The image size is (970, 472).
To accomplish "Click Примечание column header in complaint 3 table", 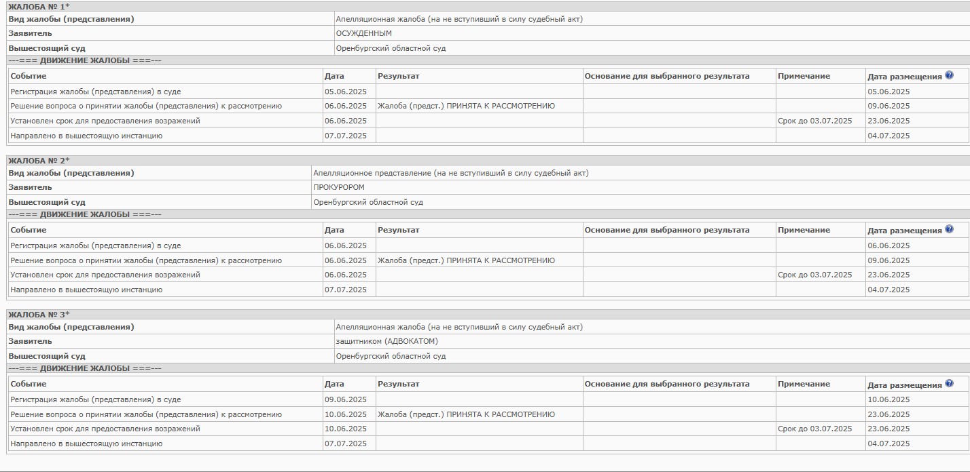I will (x=804, y=384).
